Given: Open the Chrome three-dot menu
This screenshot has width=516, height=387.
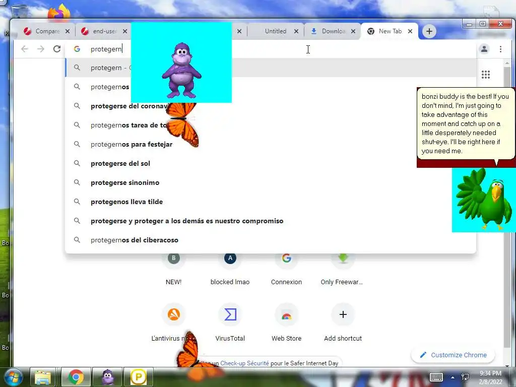Looking at the screenshot, I should [x=500, y=49].
